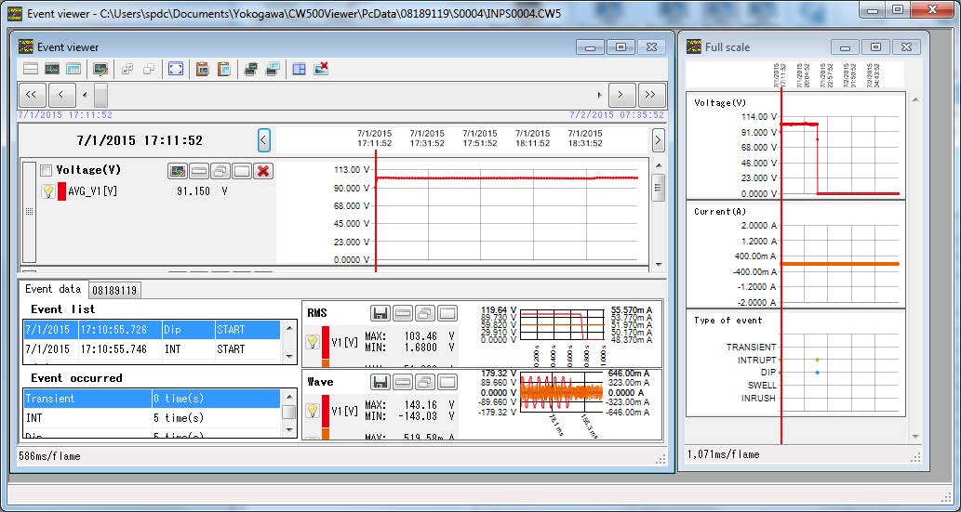961x512 pixels.
Task: Switch to the 08189119 tab
Action: (x=114, y=290)
